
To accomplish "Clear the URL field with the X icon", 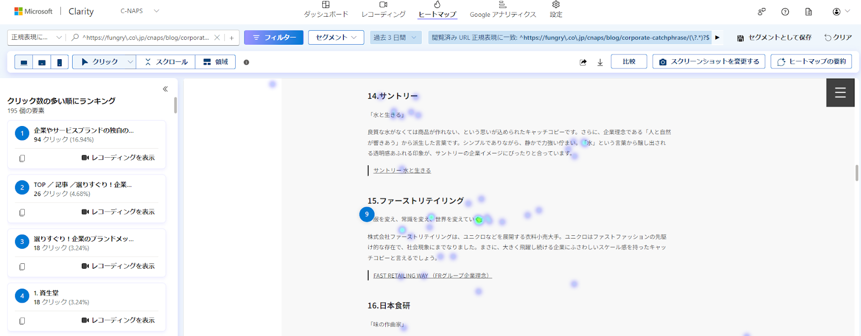I will click(x=217, y=37).
